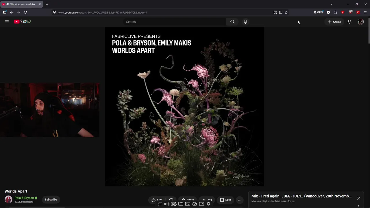This screenshot has height=208, width=370.
Task: Toggle the cinema clapperboard mode icon
Action: click(181, 204)
